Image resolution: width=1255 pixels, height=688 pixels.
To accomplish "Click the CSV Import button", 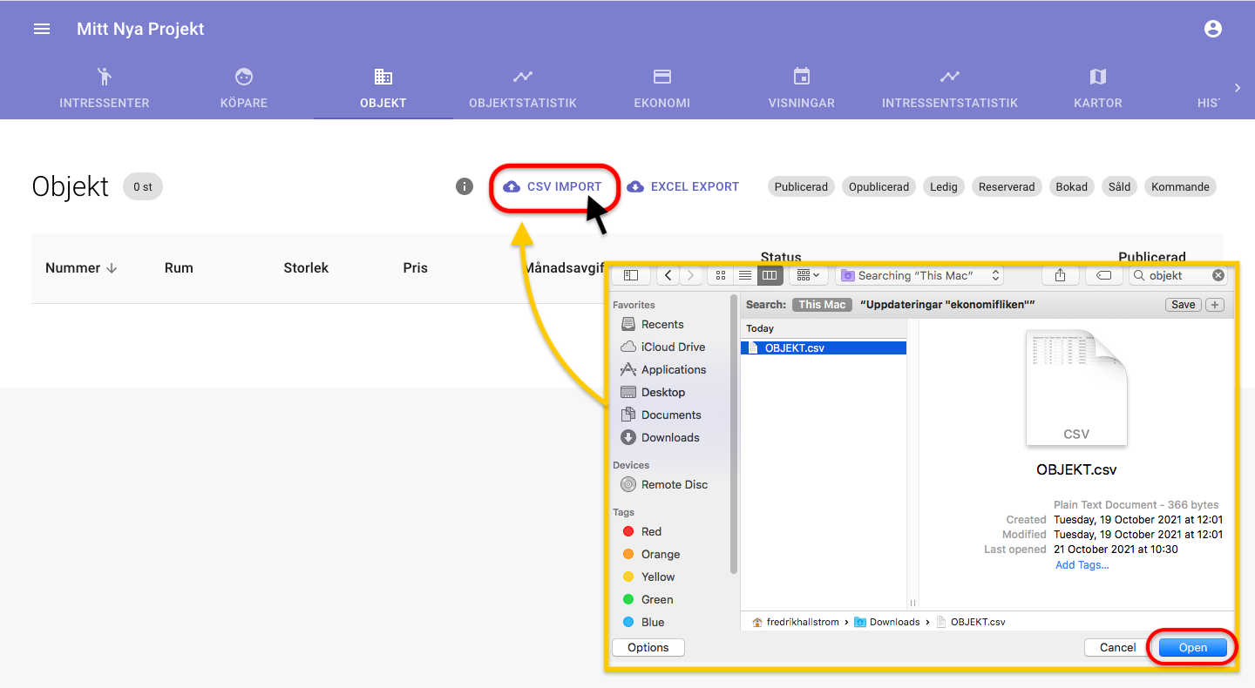I will 553,186.
